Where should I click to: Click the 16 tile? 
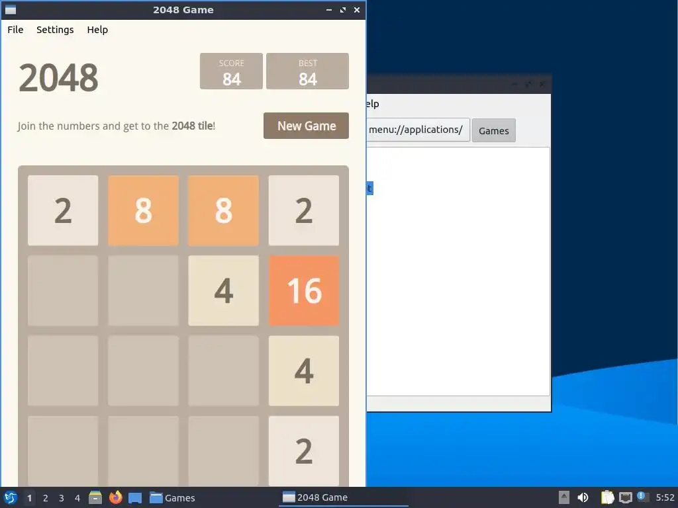point(304,291)
